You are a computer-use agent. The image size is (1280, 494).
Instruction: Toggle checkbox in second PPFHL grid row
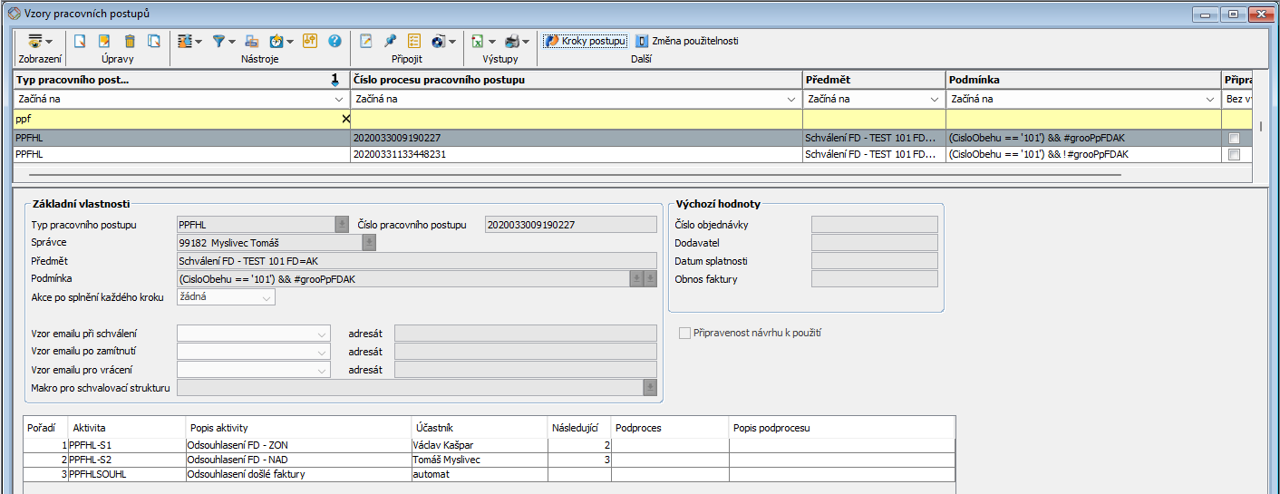pyautogui.click(x=1234, y=155)
